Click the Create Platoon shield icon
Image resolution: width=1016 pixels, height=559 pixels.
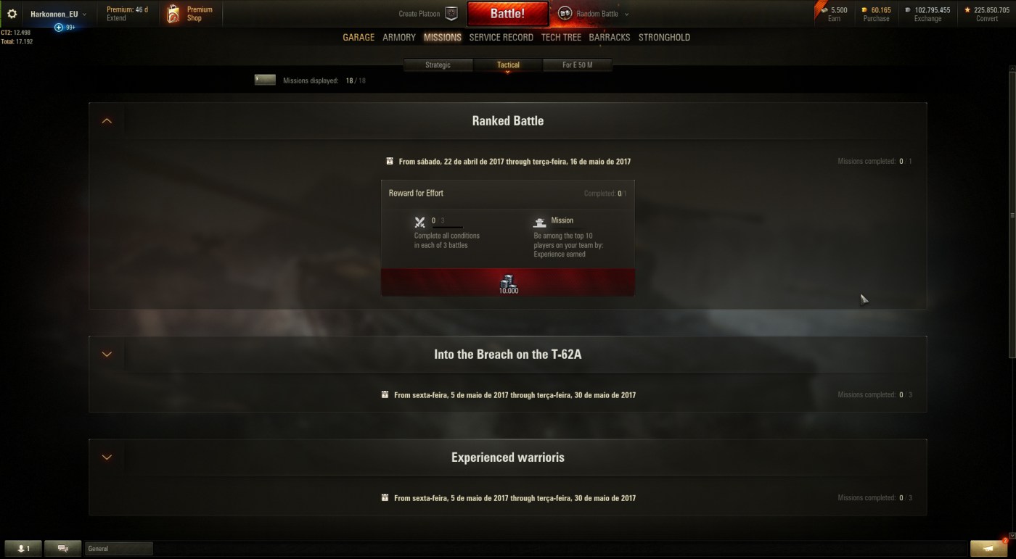[x=451, y=14]
